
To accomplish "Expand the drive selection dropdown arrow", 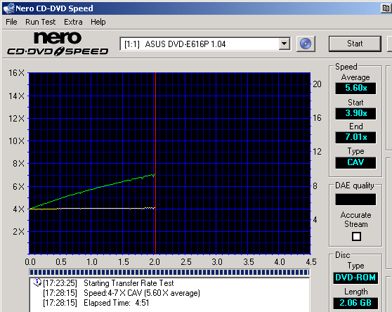I will pyautogui.click(x=284, y=44).
